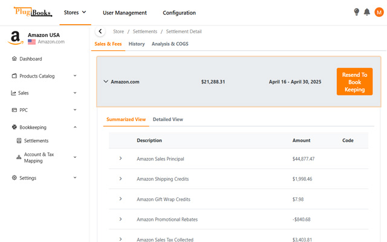The image size is (387, 242).
Task: Switch to the Detailed View tab
Action: 168,119
